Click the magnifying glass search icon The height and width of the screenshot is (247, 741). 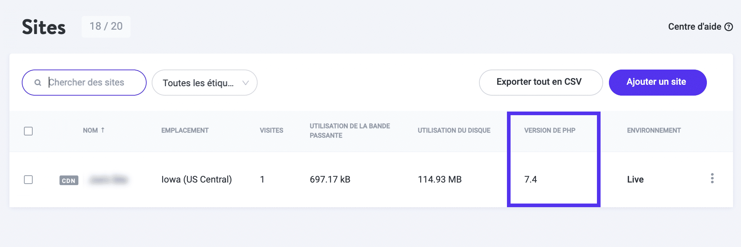(38, 83)
